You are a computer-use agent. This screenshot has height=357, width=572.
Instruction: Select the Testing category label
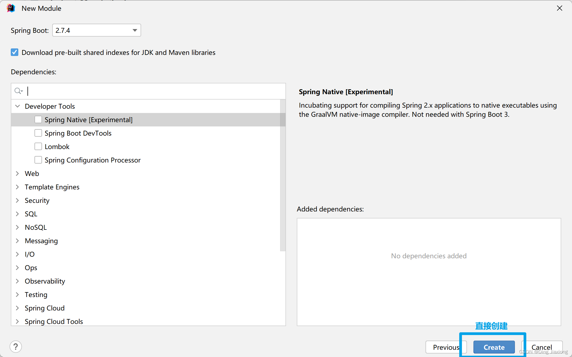(36, 295)
